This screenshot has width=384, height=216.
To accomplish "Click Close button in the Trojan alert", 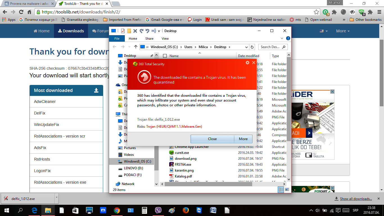I will pos(212,139).
